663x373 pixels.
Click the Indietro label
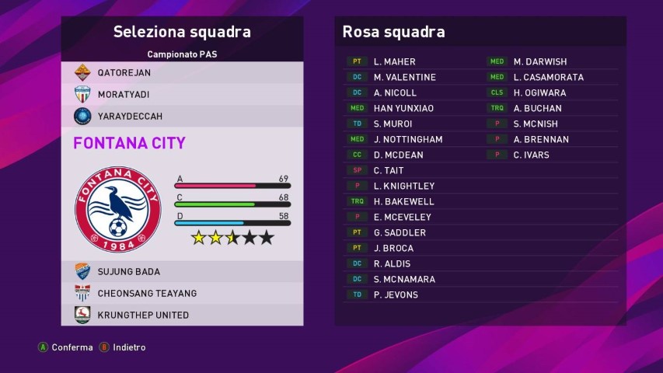129,347
